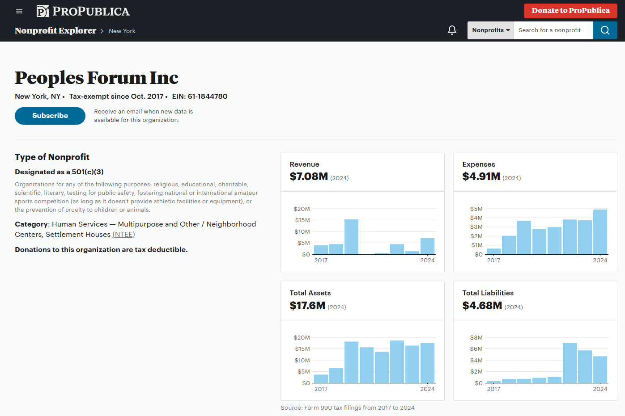Open the hamburger menu icon
Screen dimensions: 625x416
point(19,11)
